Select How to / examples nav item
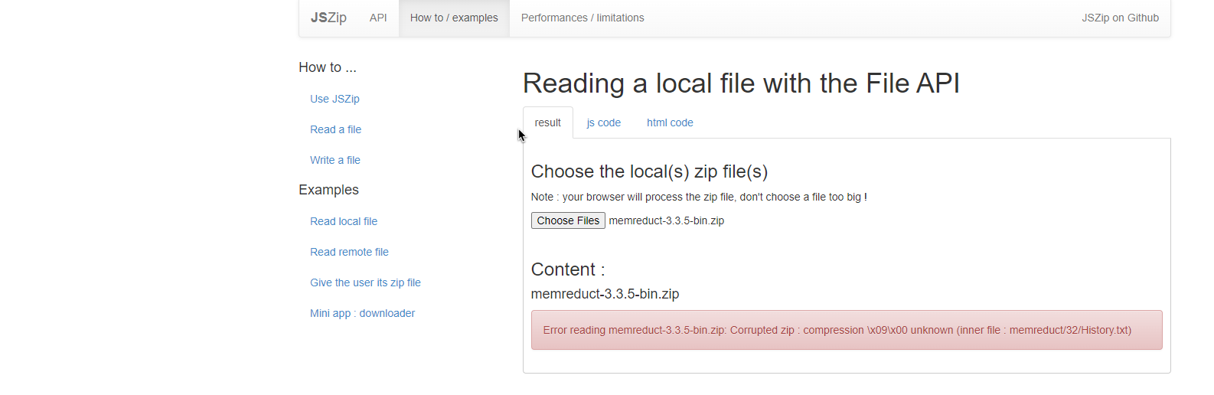 pyautogui.click(x=454, y=18)
